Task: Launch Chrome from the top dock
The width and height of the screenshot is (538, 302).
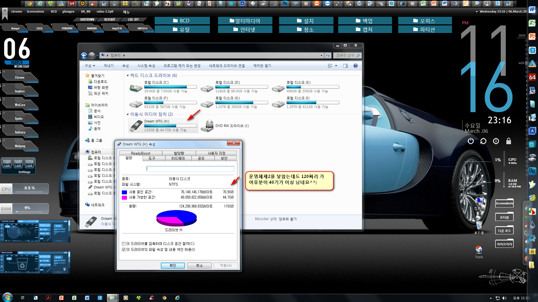Action: tap(29, 3)
